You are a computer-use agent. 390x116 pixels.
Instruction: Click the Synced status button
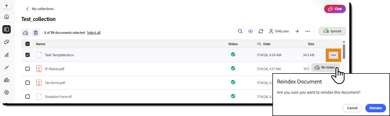point(332,31)
